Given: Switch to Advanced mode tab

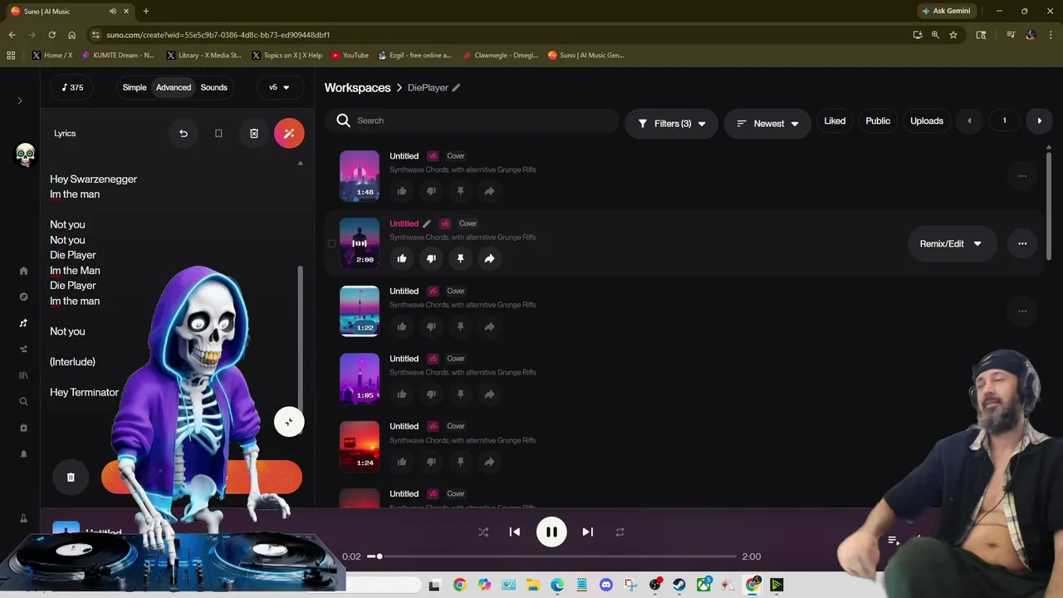Looking at the screenshot, I should [x=174, y=87].
